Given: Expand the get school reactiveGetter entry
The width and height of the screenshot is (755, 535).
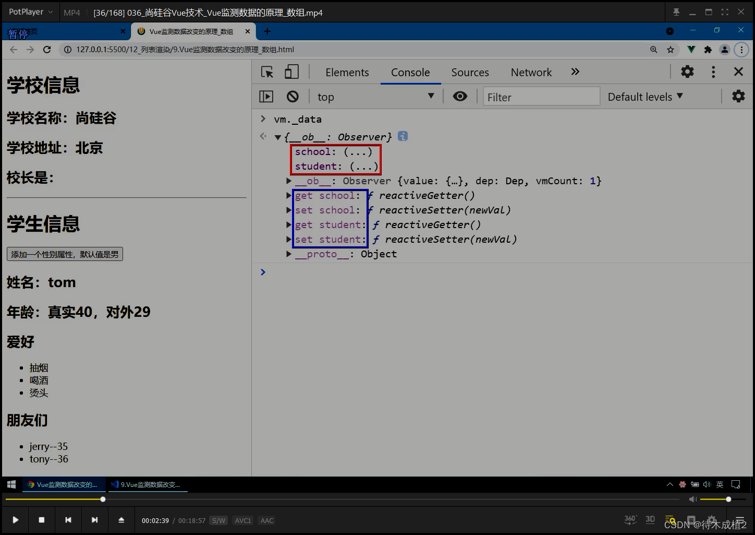Looking at the screenshot, I should point(289,196).
